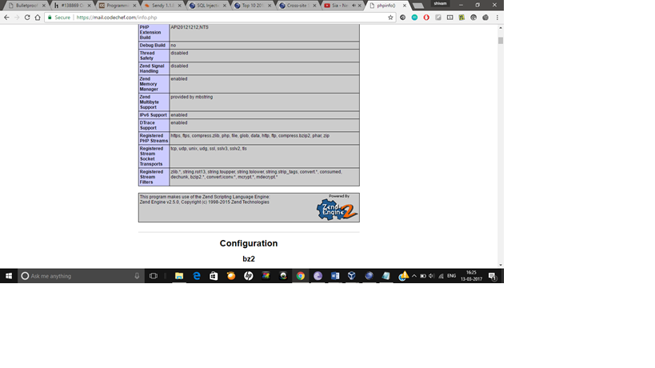
Task: Switch to the Bulletproof tab
Action: (26, 6)
